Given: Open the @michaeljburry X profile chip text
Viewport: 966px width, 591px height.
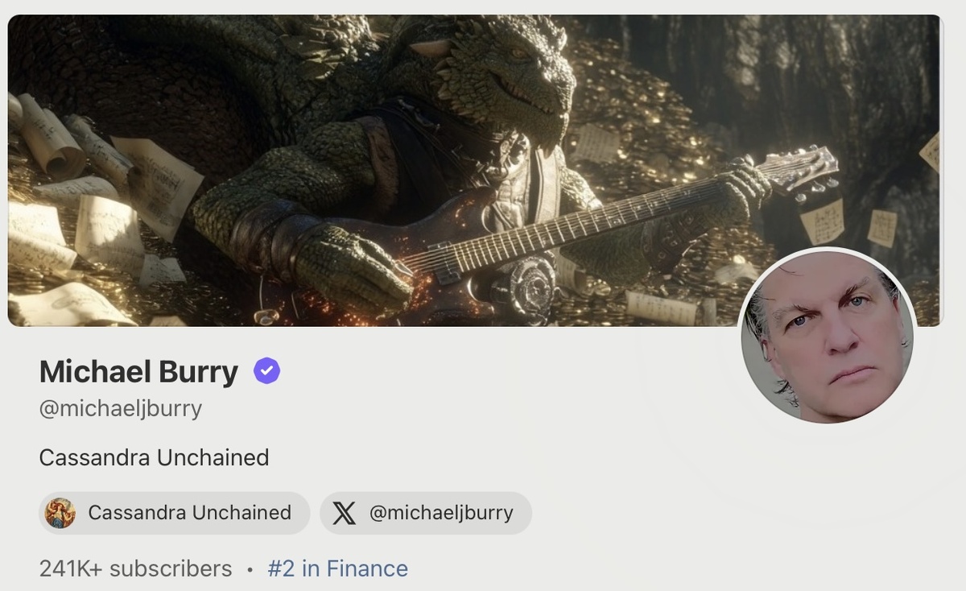Looking at the screenshot, I should (441, 513).
